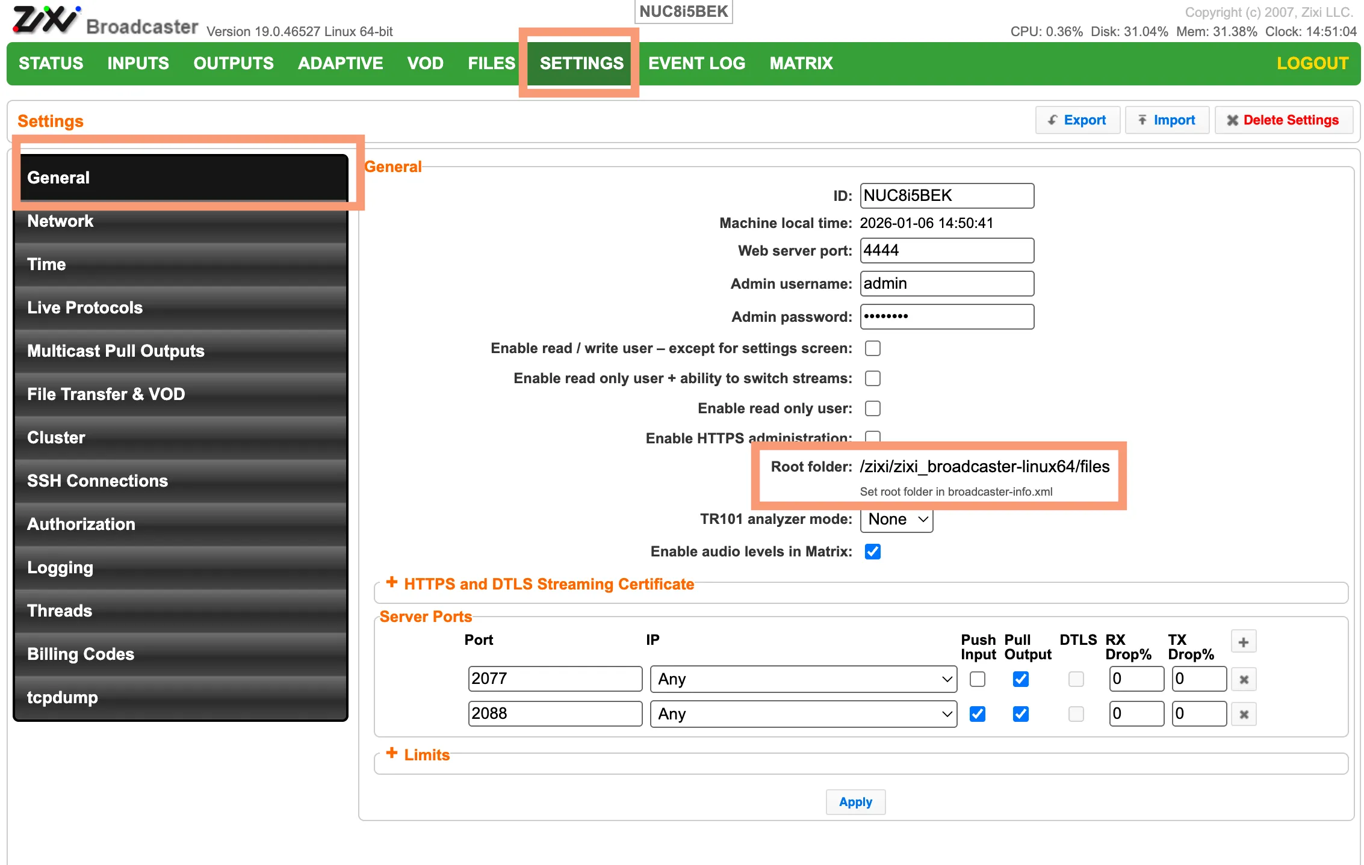Open the MATRIX tab
The image size is (1364, 865).
point(801,63)
